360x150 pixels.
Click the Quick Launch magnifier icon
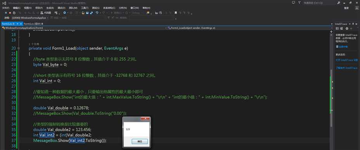click(339, 3)
